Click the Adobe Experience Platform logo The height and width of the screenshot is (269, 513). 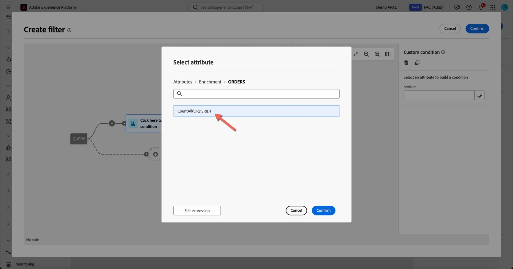pos(24,7)
